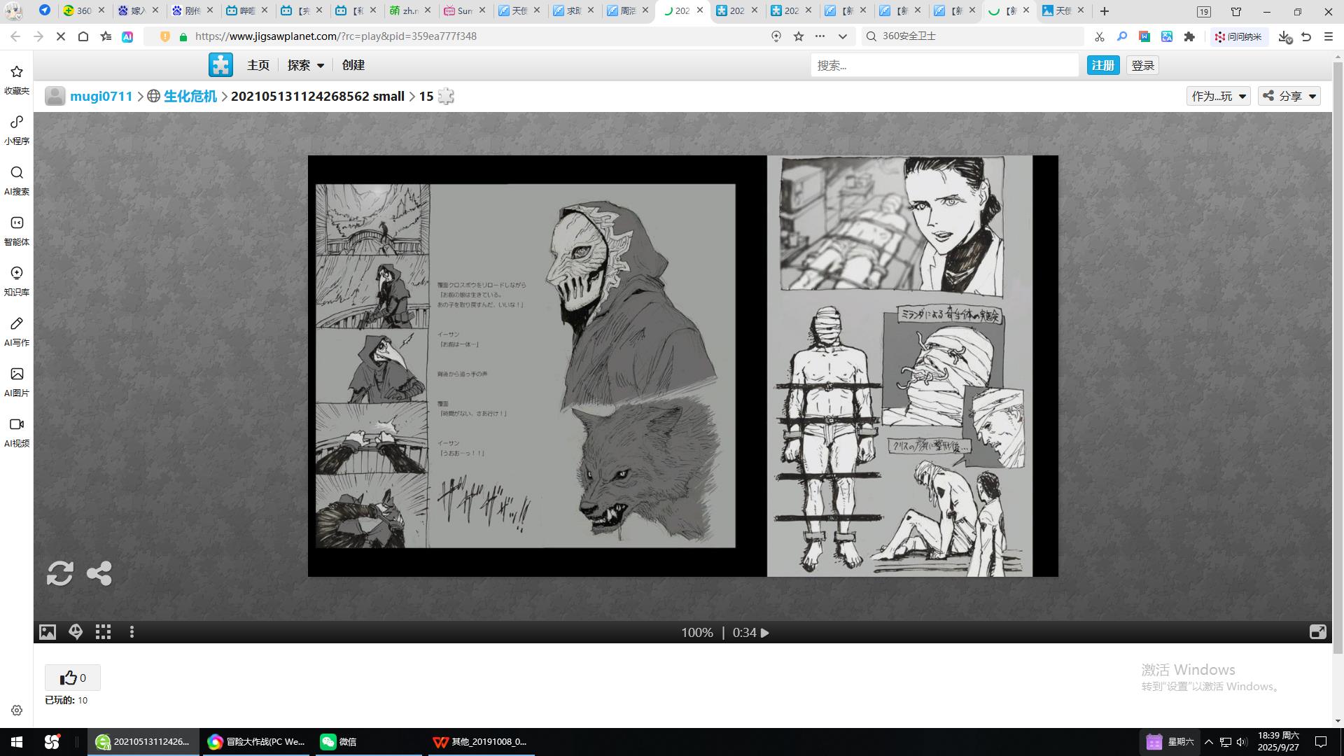
Task: Click the ghost hint icon in bottom bar
Action: click(76, 632)
